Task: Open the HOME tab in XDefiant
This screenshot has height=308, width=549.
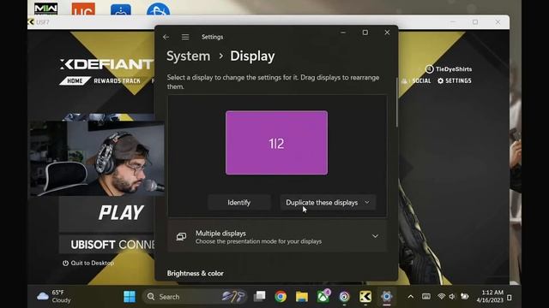Action: tap(75, 81)
